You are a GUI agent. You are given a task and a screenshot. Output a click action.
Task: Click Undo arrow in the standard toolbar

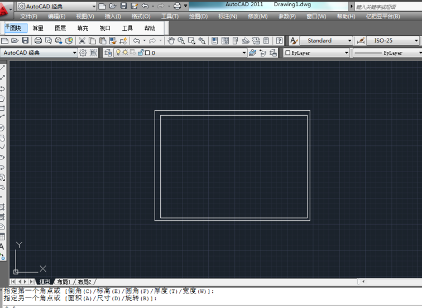click(x=136, y=41)
